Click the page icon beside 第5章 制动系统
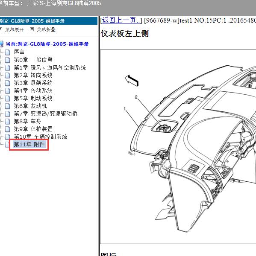 8,98
